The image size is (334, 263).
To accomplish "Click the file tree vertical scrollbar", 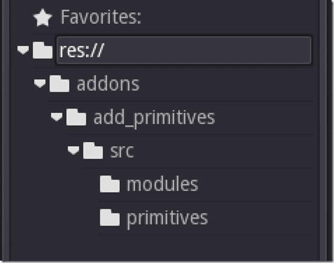I will 323,129.
